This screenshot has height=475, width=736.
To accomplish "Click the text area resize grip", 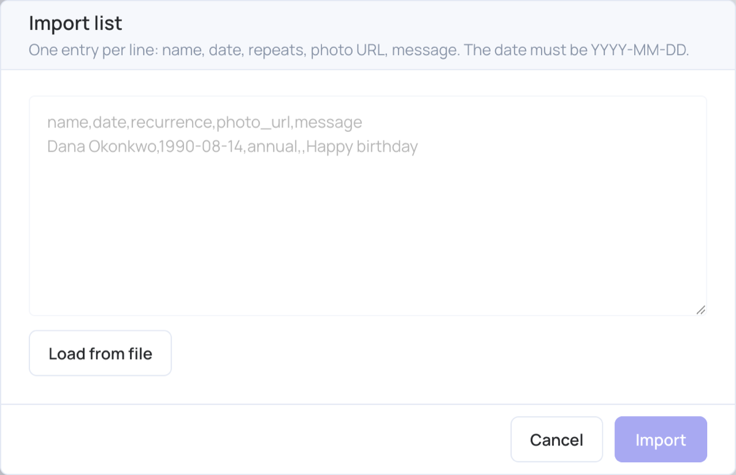I will [700, 310].
